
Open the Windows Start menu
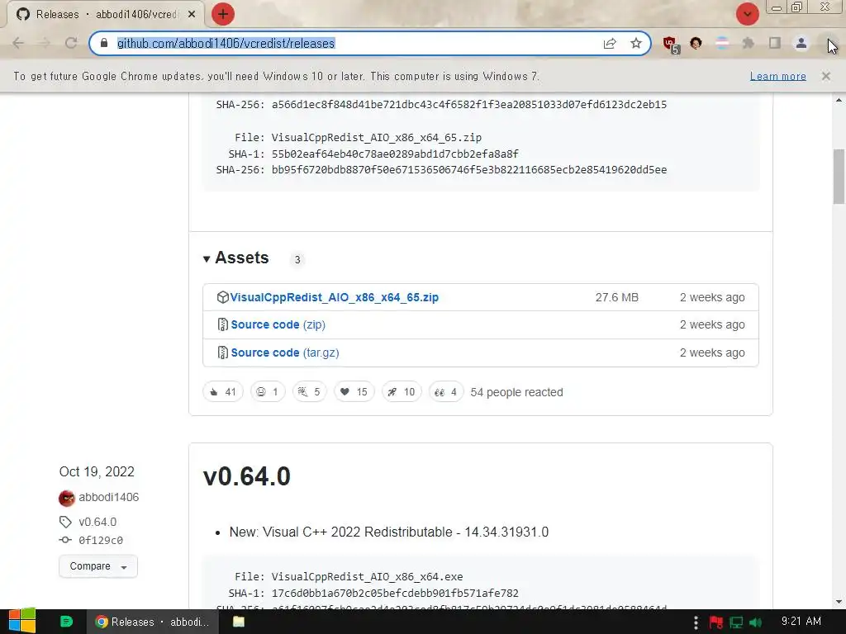(22, 622)
